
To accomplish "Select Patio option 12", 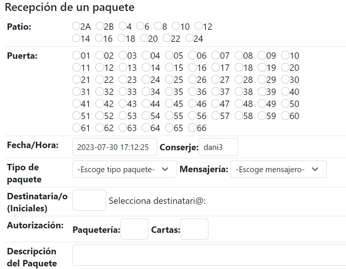I will coord(199,26).
